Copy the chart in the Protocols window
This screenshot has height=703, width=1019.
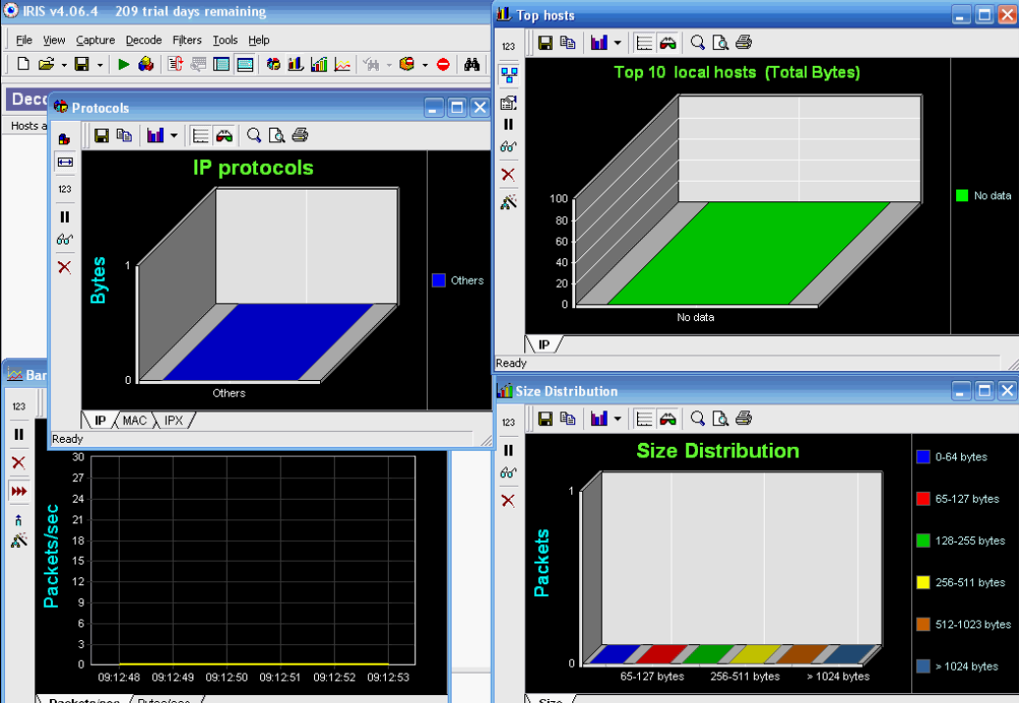pos(124,135)
